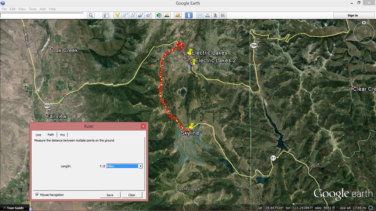376x211 pixels.
Task: Toggle the sunlight across landscape icon
Action: point(167,15)
